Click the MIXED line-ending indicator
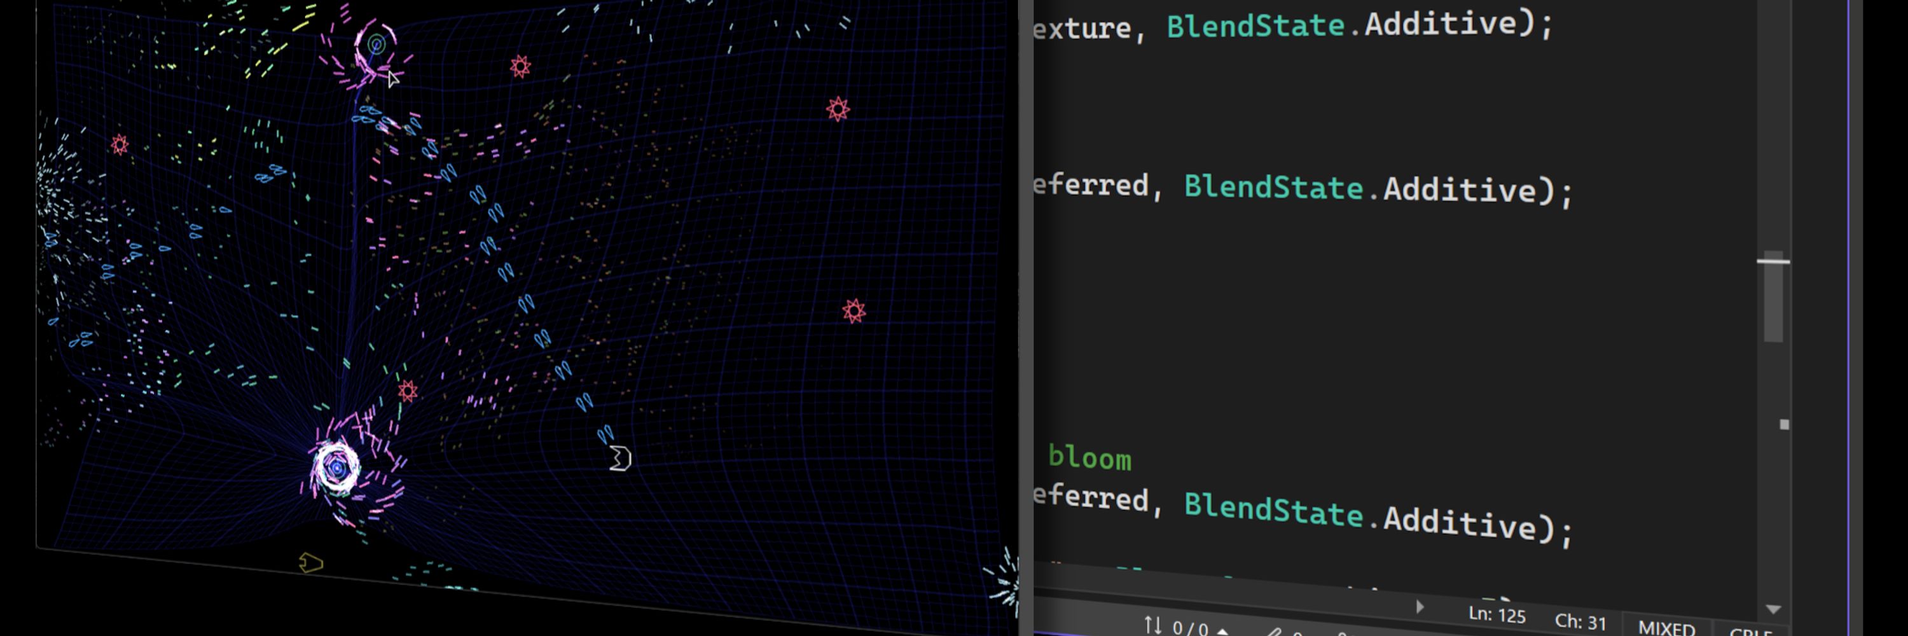This screenshot has height=636, width=1908. pyautogui.click(x=1666, y=628)
